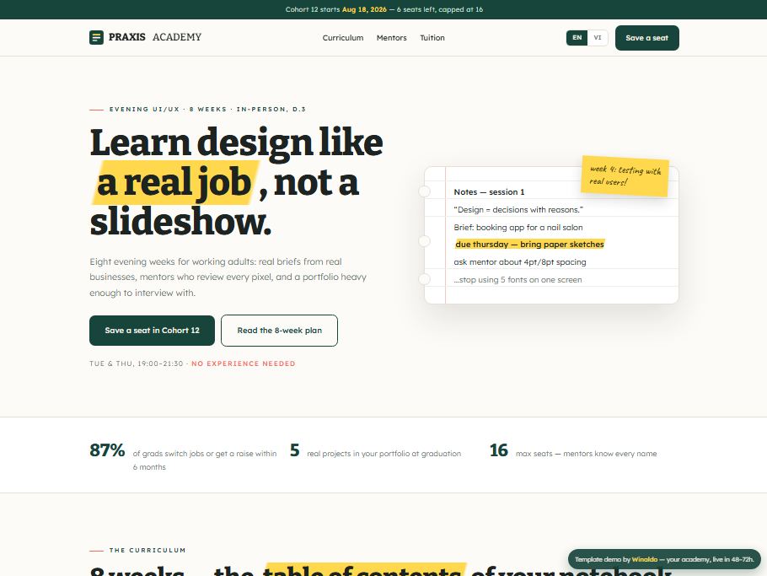Click the '87%' statistic
Image resolution: width=767 pixels, height=576 pixels.
click(x=107, y=450)
